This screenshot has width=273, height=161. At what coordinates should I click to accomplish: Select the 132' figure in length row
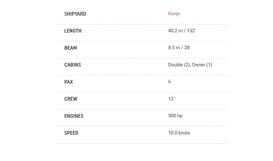coord(191,31)
